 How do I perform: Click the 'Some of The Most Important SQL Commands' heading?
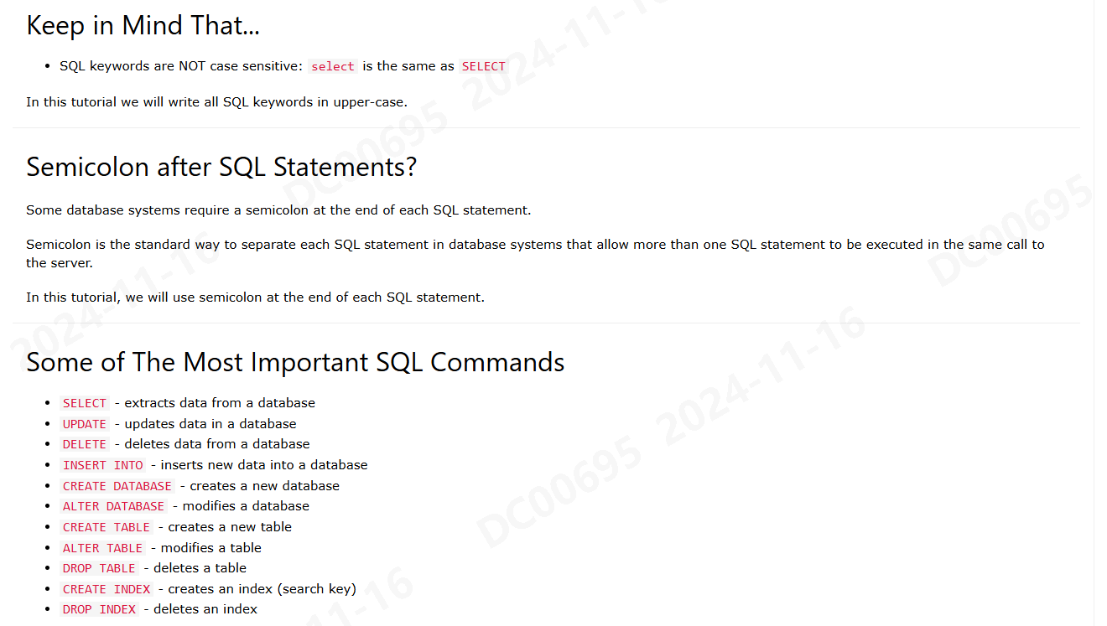click(295, 362)
